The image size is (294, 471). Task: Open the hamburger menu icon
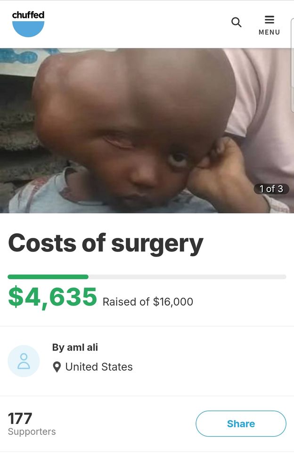tap(269, 19)
